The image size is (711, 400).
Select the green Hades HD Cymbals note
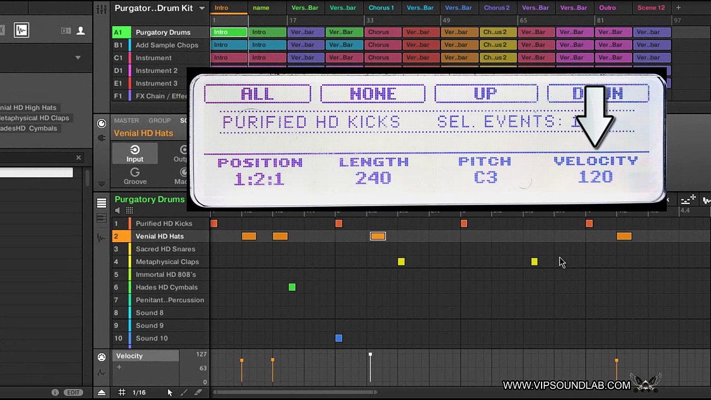click(292, 287)
